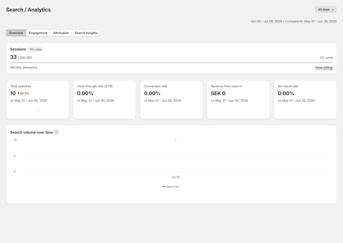Image resolution: width=343 pixels, height=243 pixels.
Task: Select the Revenue from search card
Action: pos(238,99)
